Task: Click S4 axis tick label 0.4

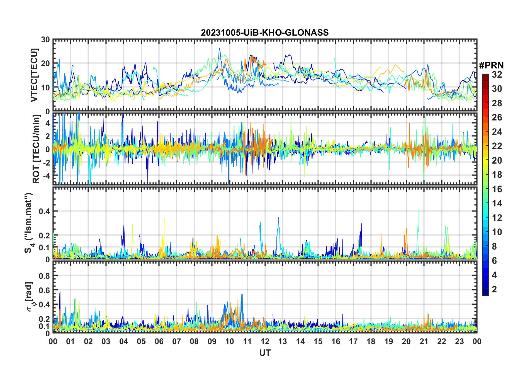Action: click(x=44, y=211)
